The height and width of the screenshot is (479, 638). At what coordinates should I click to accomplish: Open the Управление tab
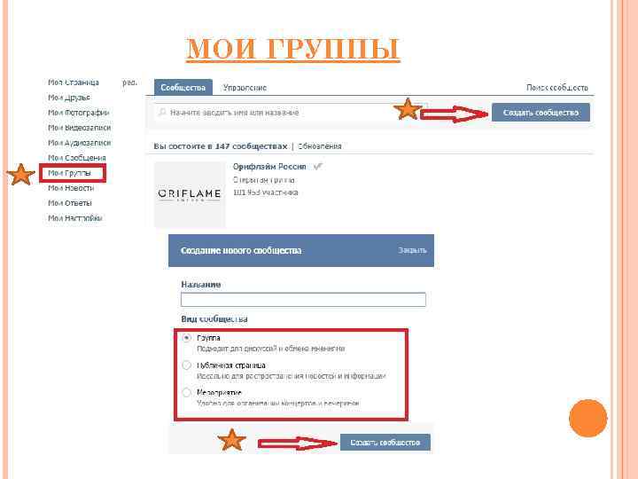click(x=245, y=88)
